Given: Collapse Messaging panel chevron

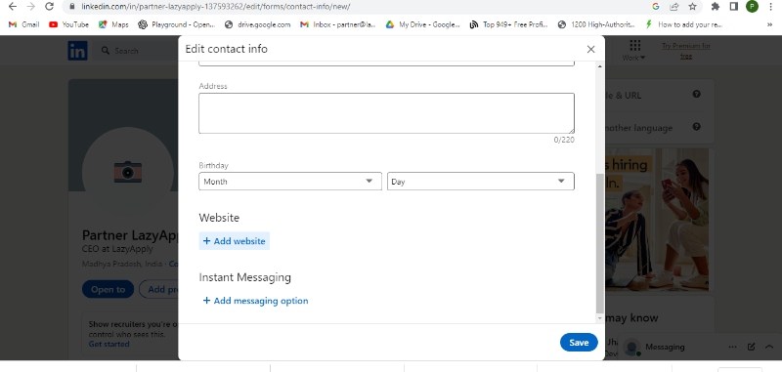Looking at the screenshot, I should (x=768, y=347).
